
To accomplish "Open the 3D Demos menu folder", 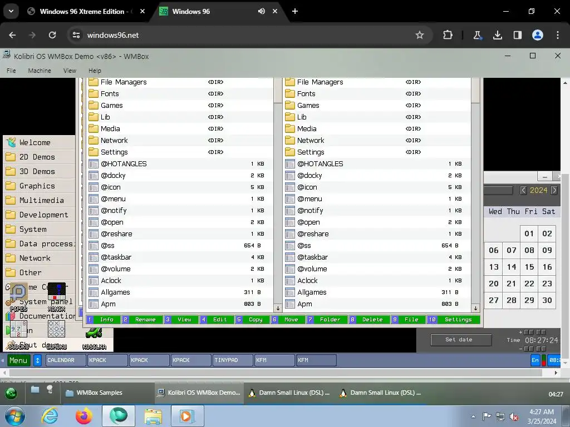I will [40, 171].
